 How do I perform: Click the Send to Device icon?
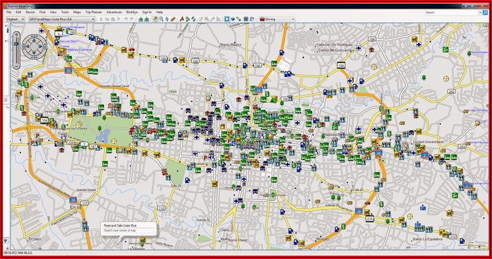[140, 19]
